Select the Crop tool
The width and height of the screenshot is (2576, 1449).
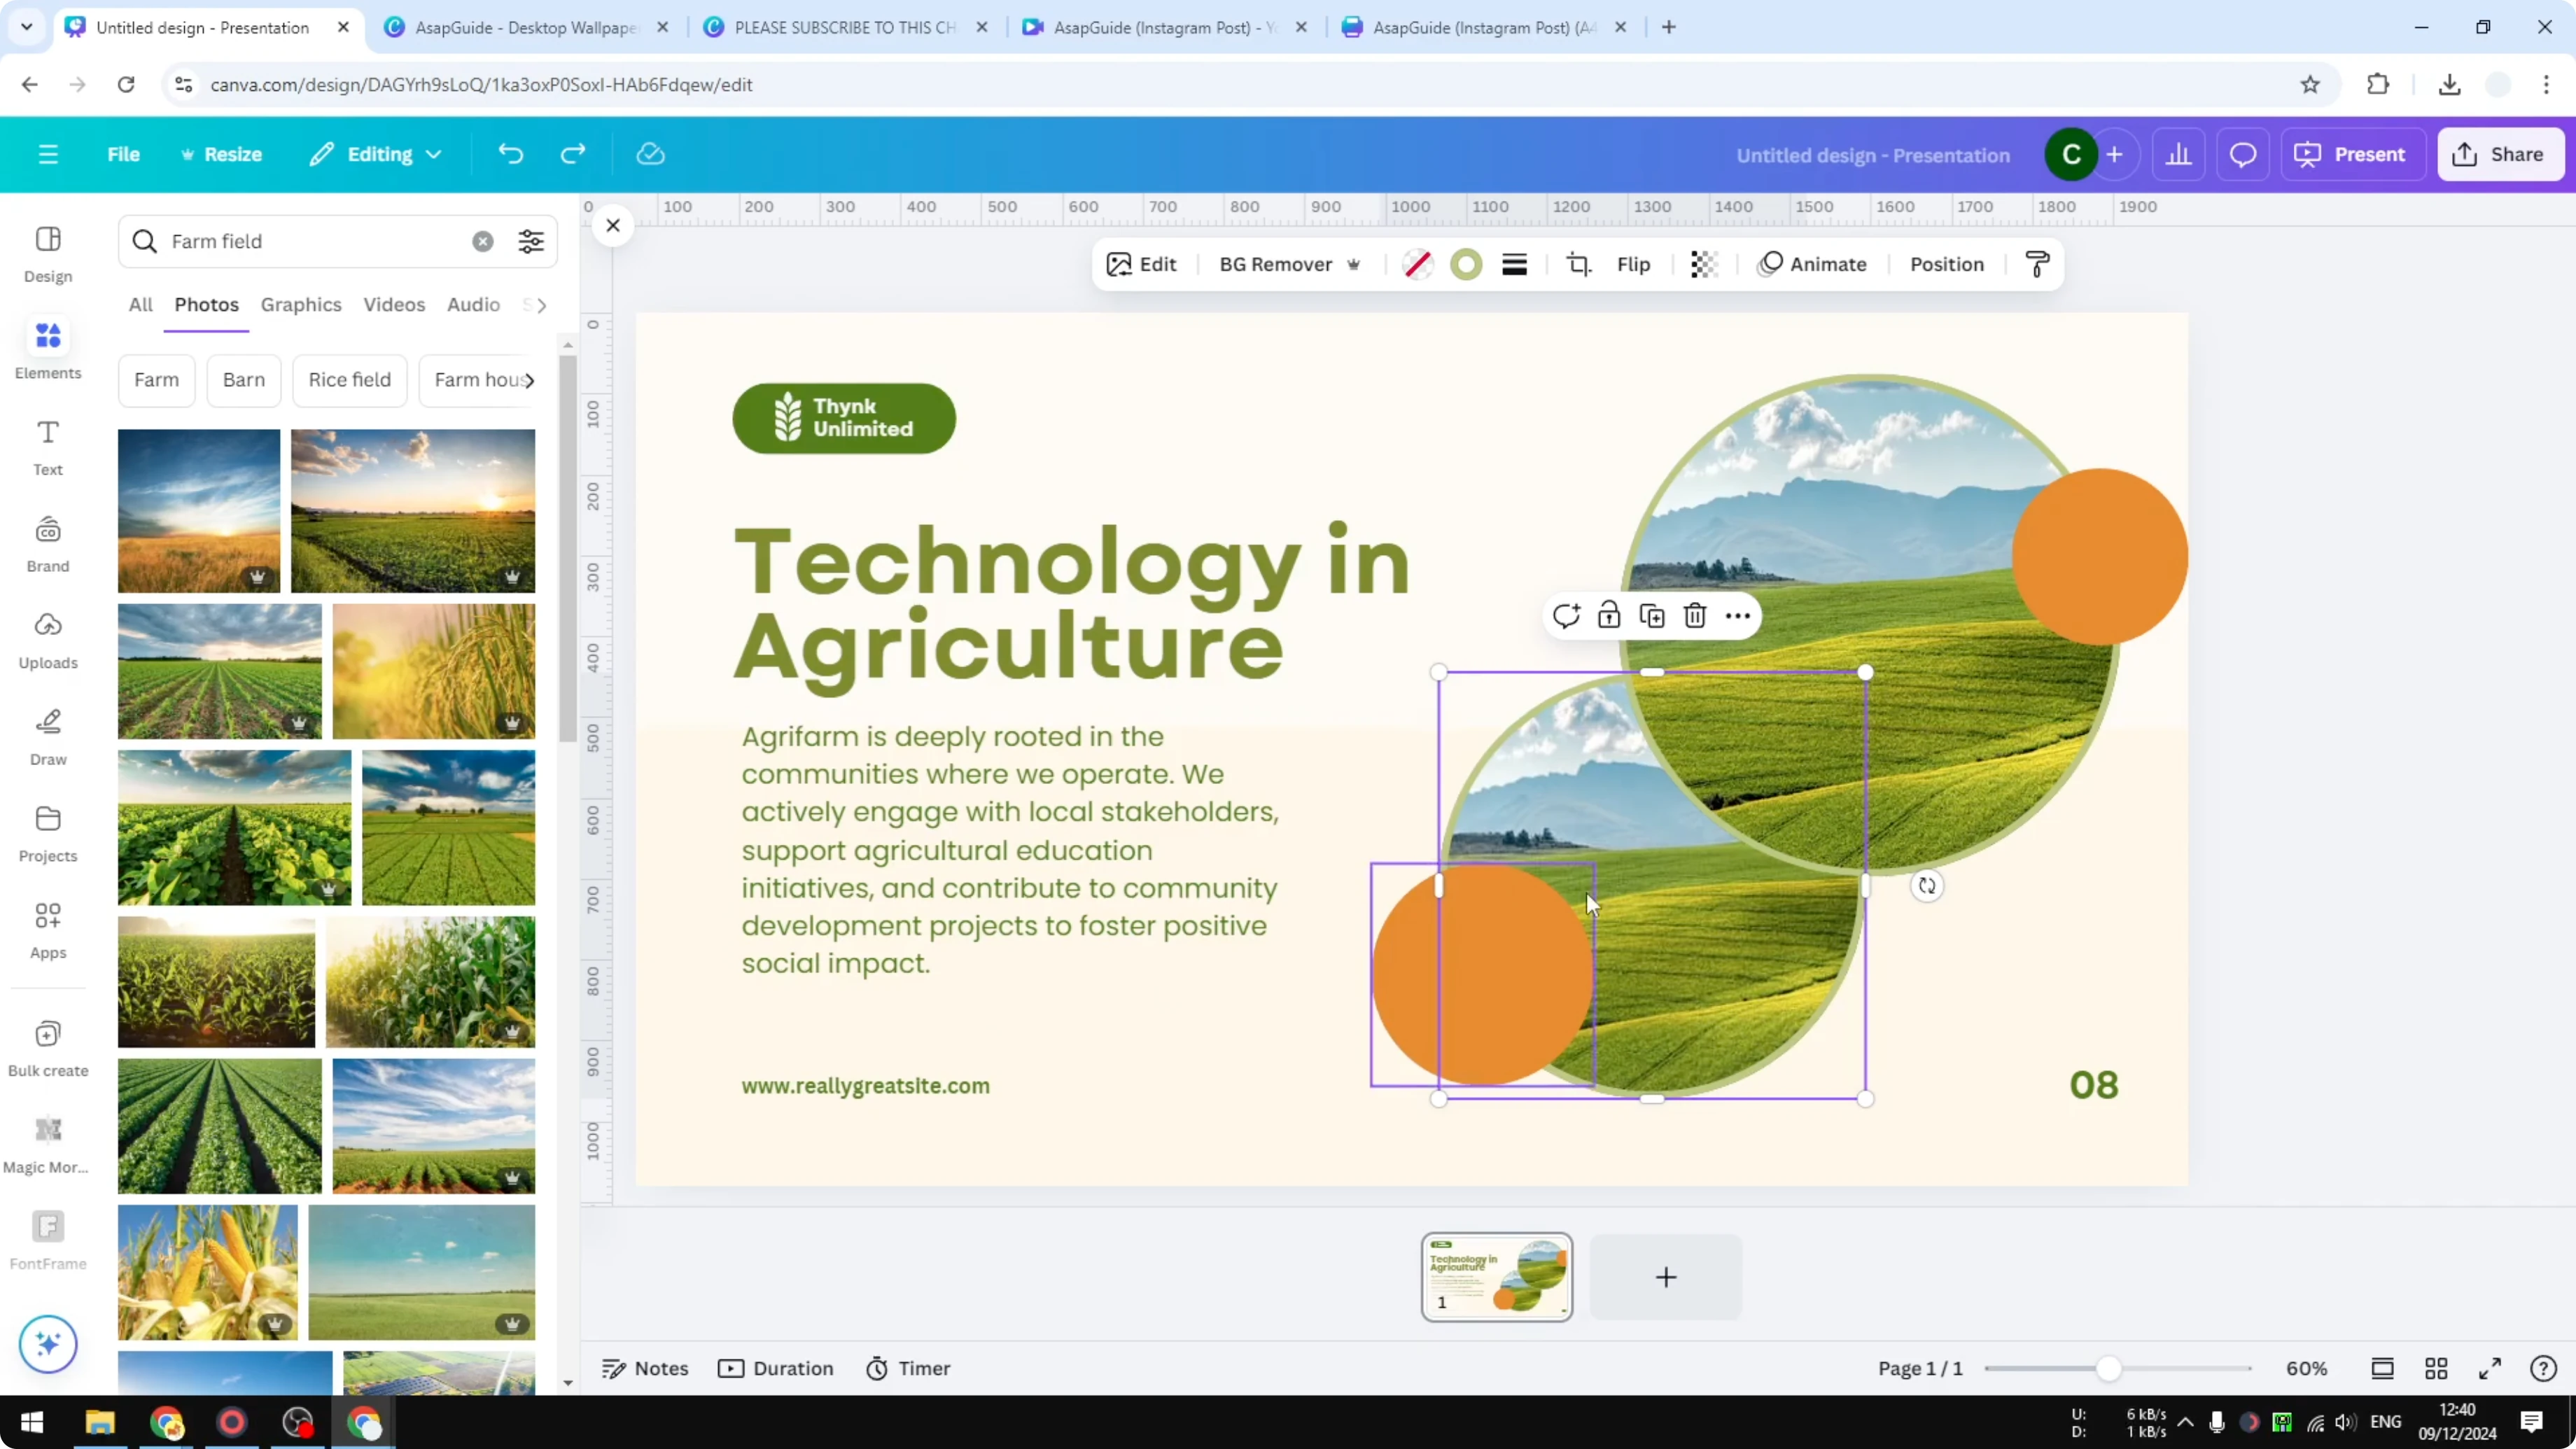pos(1578,264)
